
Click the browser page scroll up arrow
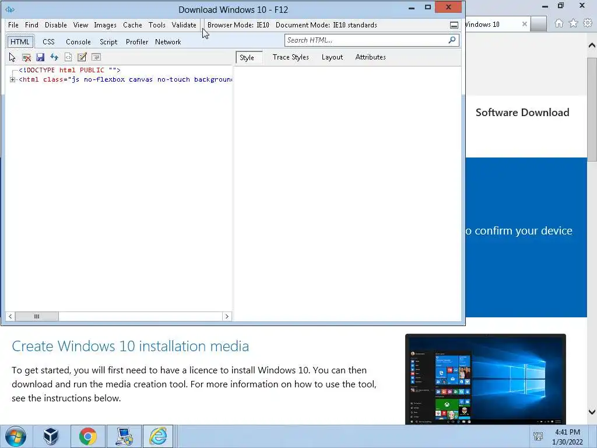pos(592,45)
